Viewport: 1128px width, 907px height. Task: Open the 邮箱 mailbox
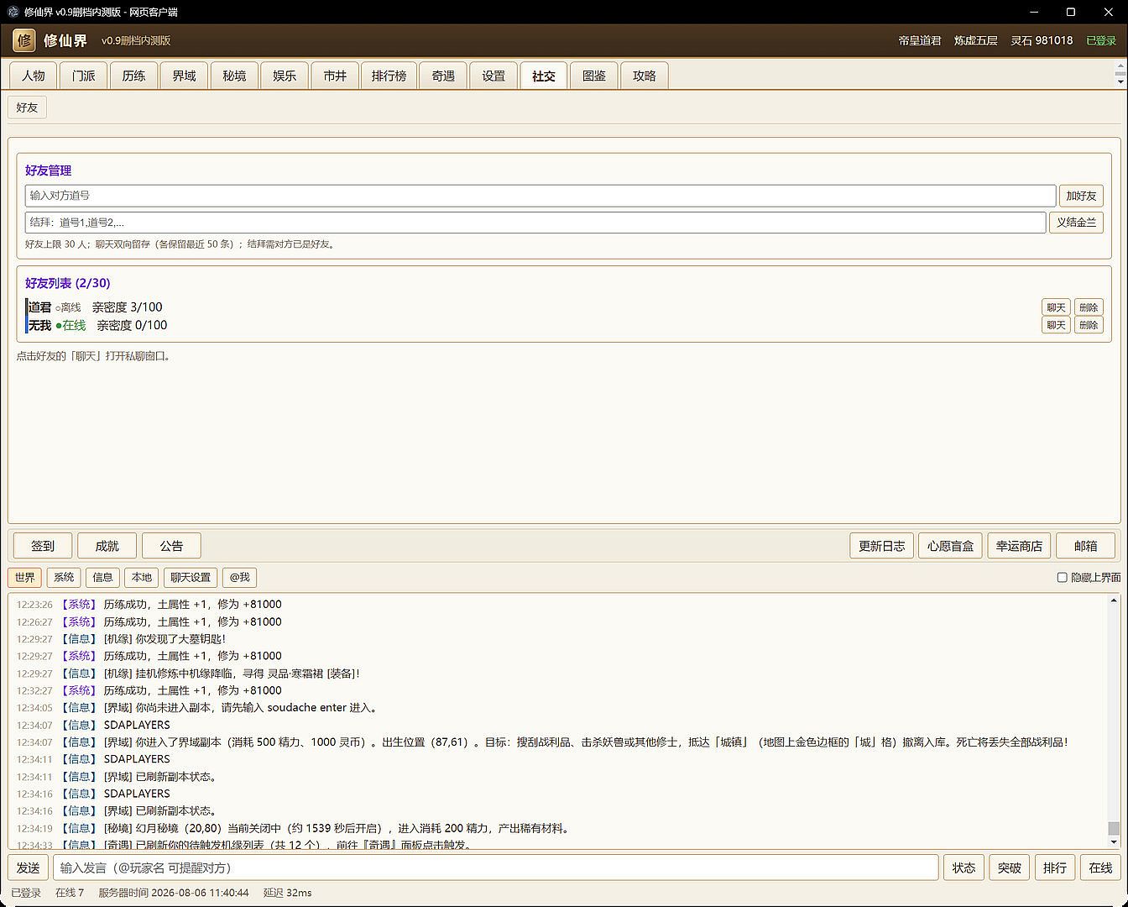click(1086, 546)
